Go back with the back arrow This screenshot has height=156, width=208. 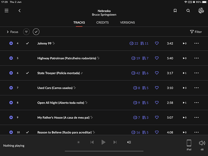point(19,11)
